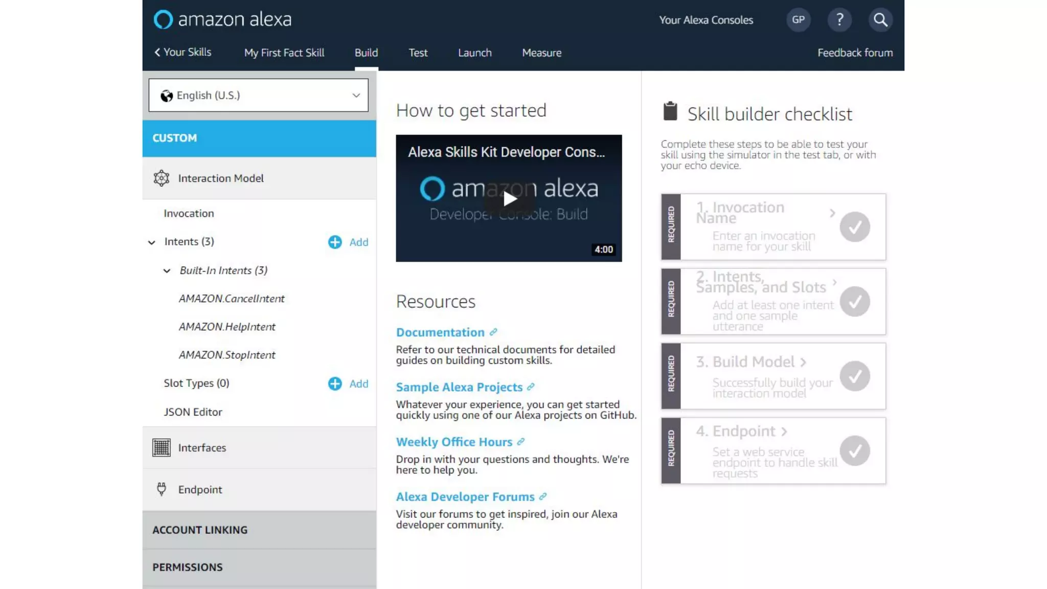Viewport: 1047px width, 589px height.
Task: Go back to Your Skills
Action: click(x=183, y=52)
